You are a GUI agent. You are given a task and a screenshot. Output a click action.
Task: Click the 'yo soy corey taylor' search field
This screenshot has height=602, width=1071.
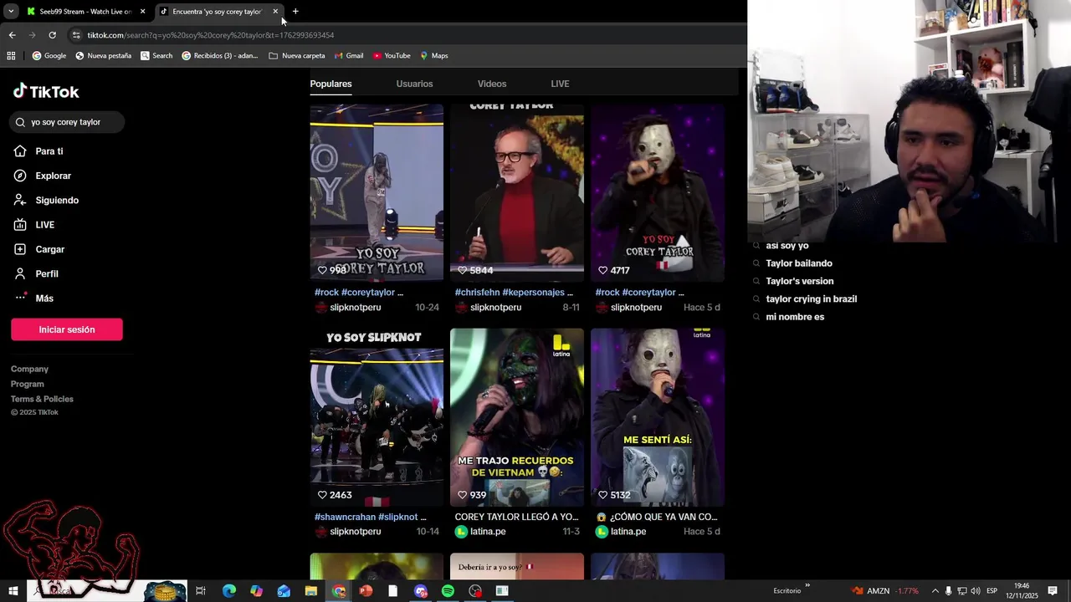click(x=68, y=122)
